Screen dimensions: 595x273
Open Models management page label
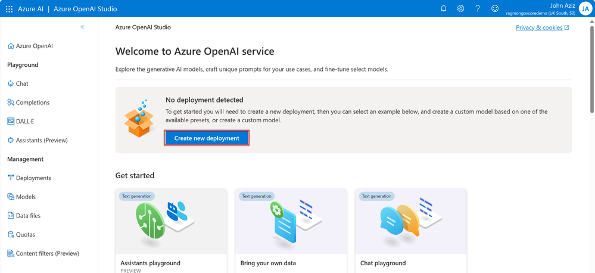pos(26,197)
